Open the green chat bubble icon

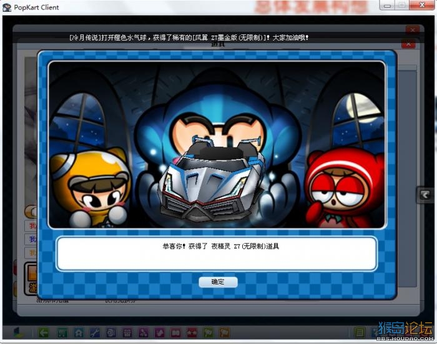coord(208,333)
